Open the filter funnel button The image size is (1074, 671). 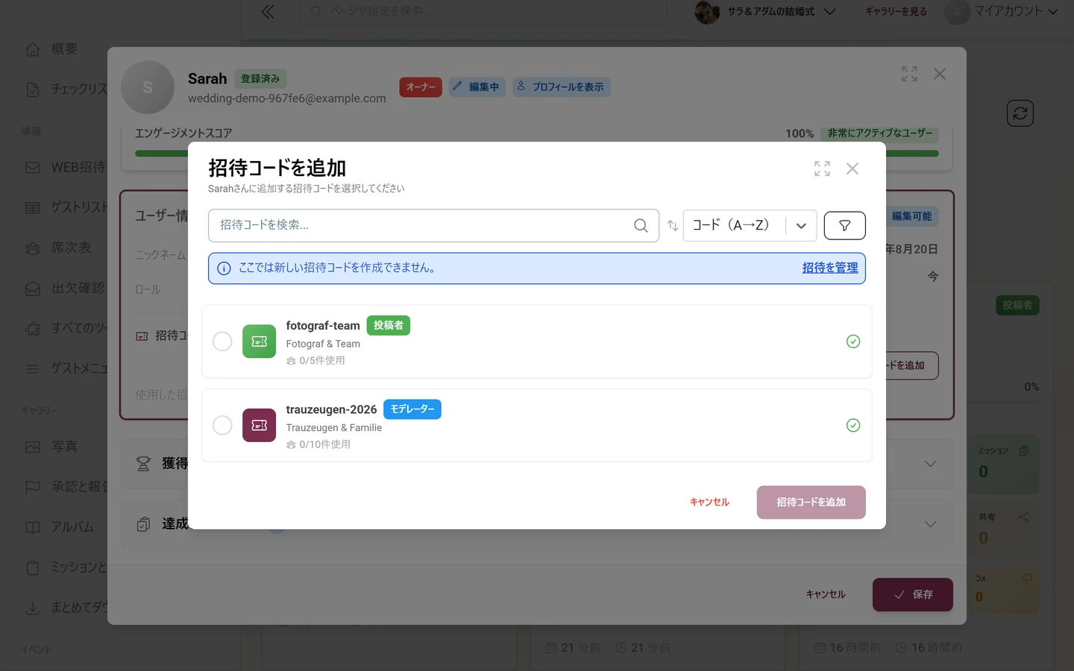tap(844, 225)
